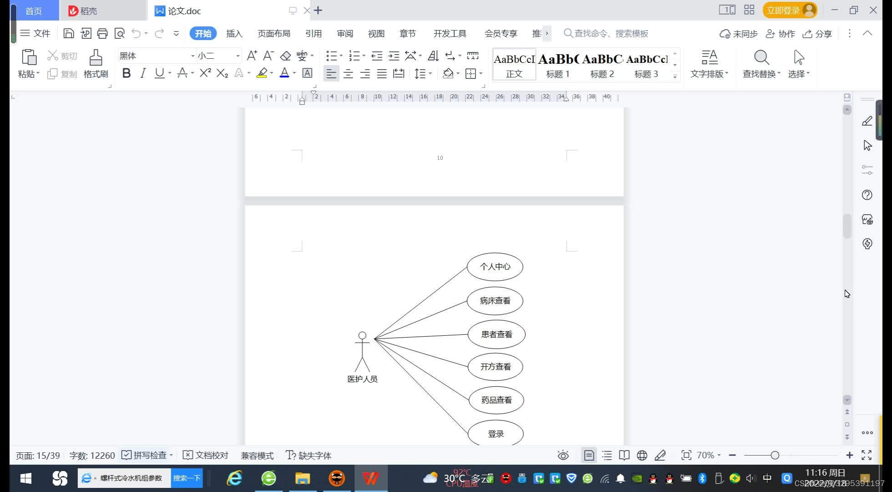Open the 文件 menu
Image resolution: width=892 pixels, height=492 pixels.
(x=35, y=33)
